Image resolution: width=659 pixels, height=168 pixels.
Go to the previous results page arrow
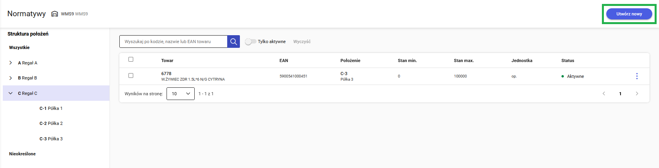click(x=604, y=94)
